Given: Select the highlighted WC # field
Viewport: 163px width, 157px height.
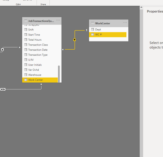Looking at the screenshot, I should pos(108,35).
